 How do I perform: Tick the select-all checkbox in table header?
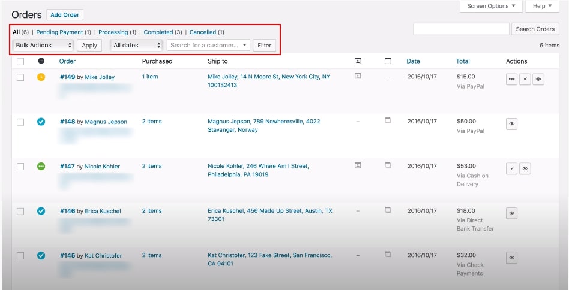(20, 62)
